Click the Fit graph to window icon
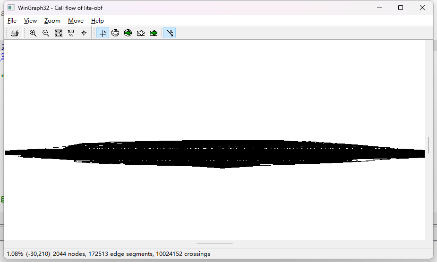Image resolution: width=437 pixels, height=262 pixels. (59, 33)
